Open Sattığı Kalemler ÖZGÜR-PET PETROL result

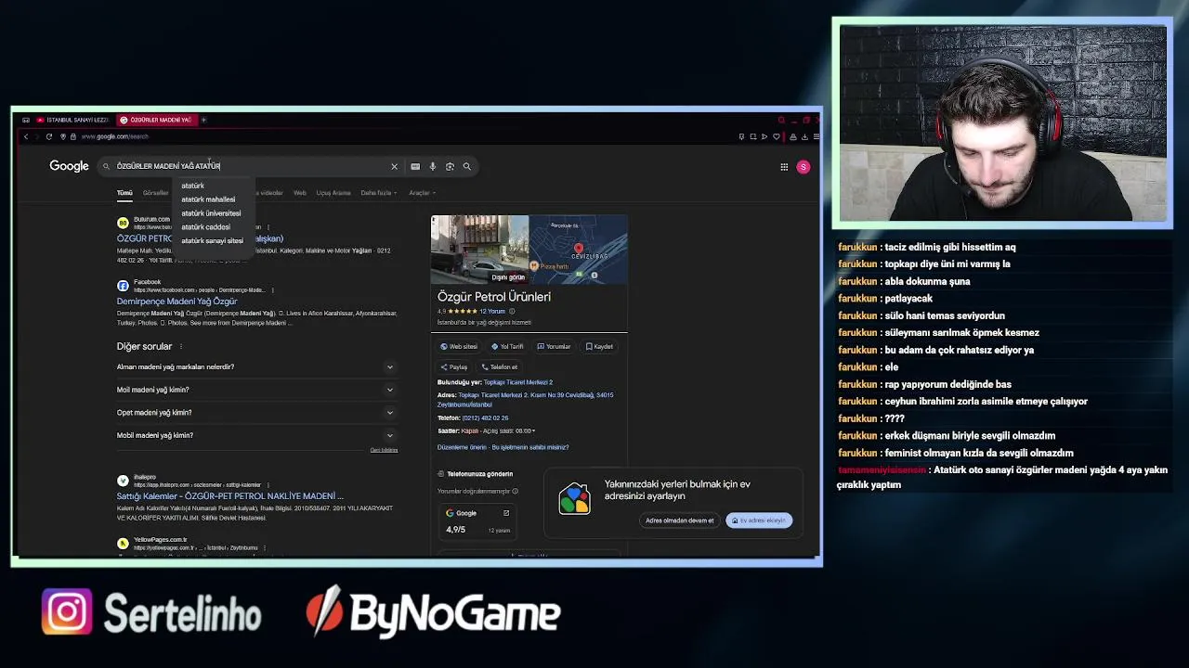(229, 496)
